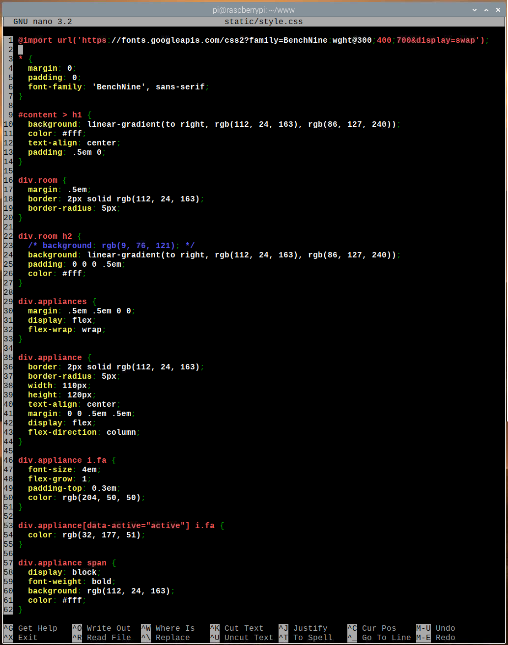The width and height of the screenshot is (508, 645).
Task: Click the @import url line of code
Action: coord(254,40)
